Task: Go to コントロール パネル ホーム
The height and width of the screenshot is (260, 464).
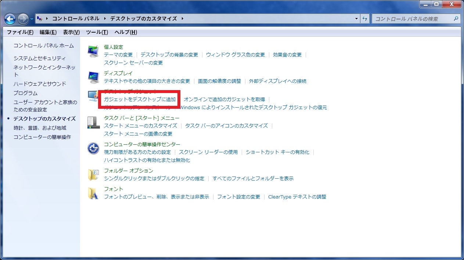Action: (x=44, y=46)
